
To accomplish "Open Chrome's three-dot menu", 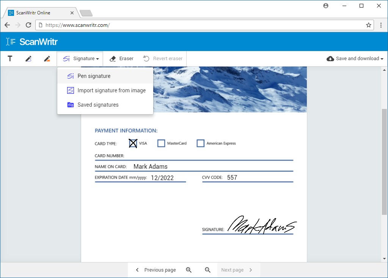I will point(381,25).
